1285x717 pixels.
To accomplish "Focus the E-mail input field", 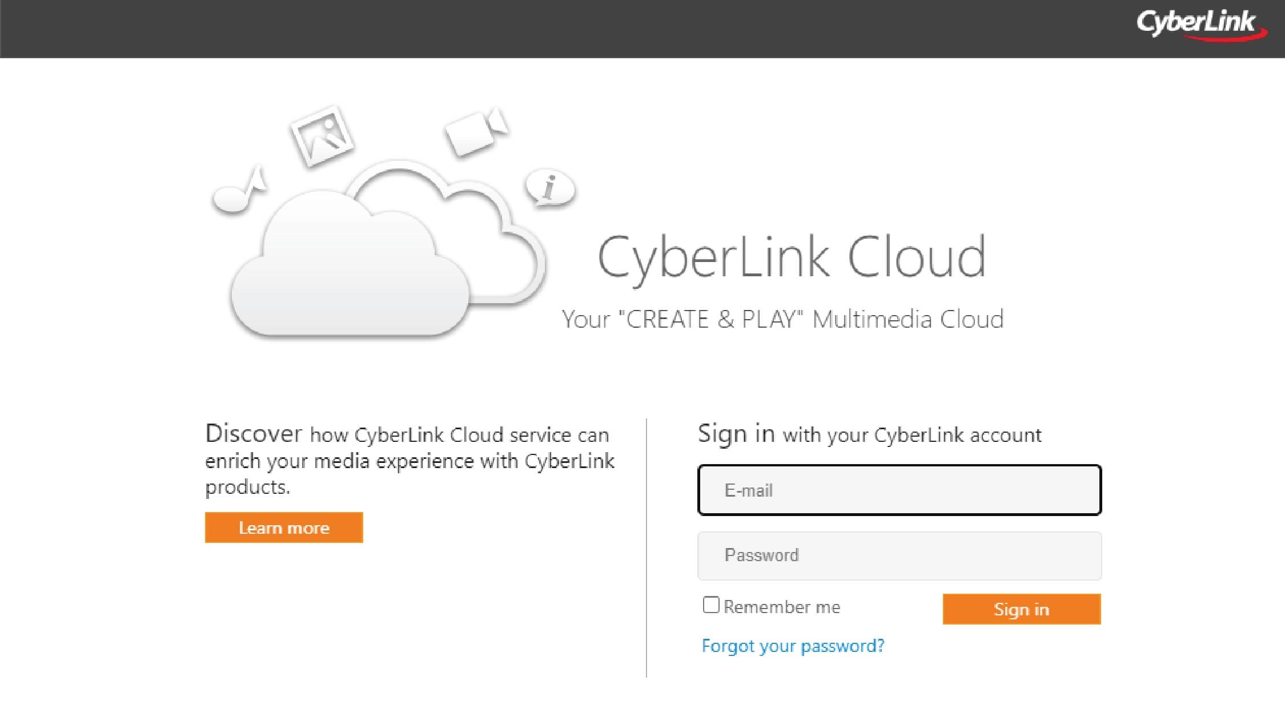I will (x=899, y=490).
